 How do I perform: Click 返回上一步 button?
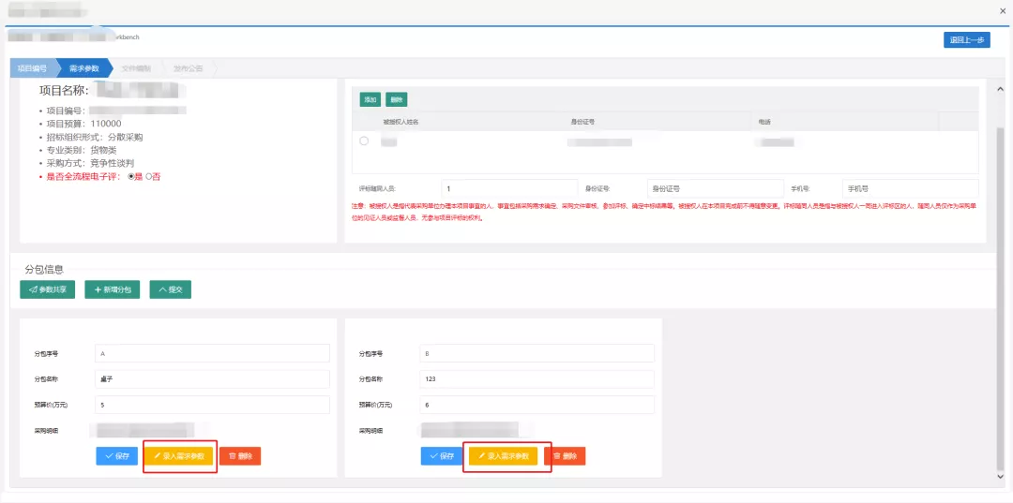[x=966, y=39]
